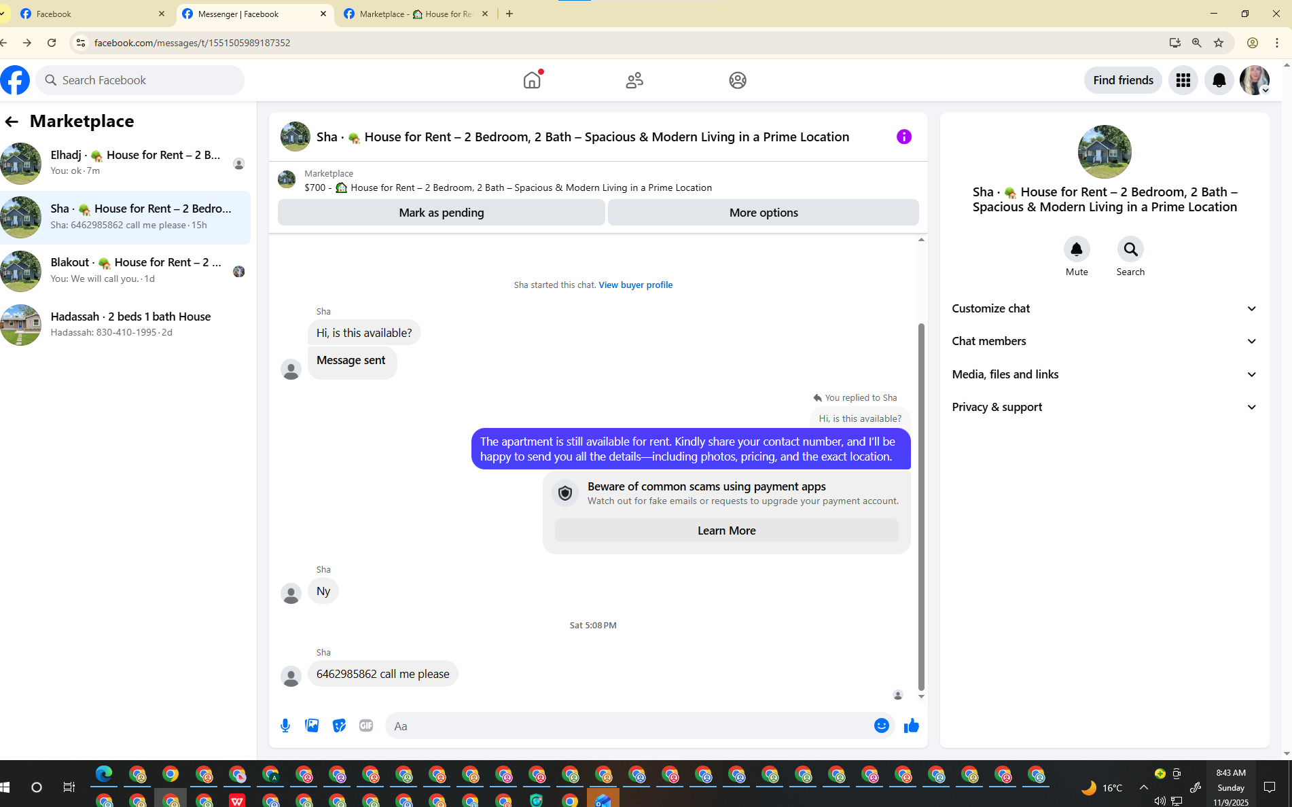Click the Search Facebook field
Screen dimensions: 1292x807
tap(140, 80)
